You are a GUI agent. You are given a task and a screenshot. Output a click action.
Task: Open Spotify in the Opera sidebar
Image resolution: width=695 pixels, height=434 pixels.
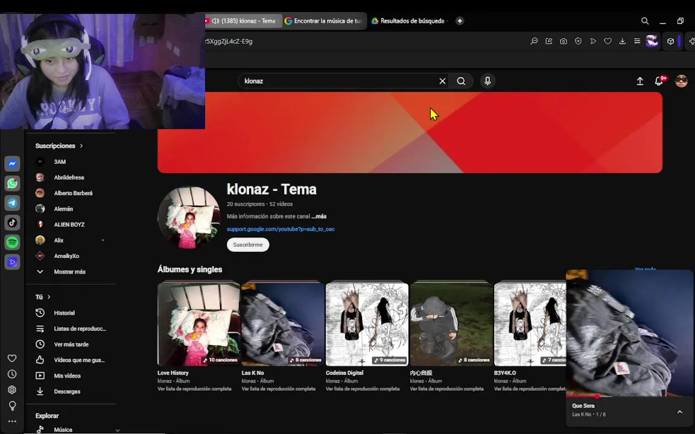click(13, 242)
